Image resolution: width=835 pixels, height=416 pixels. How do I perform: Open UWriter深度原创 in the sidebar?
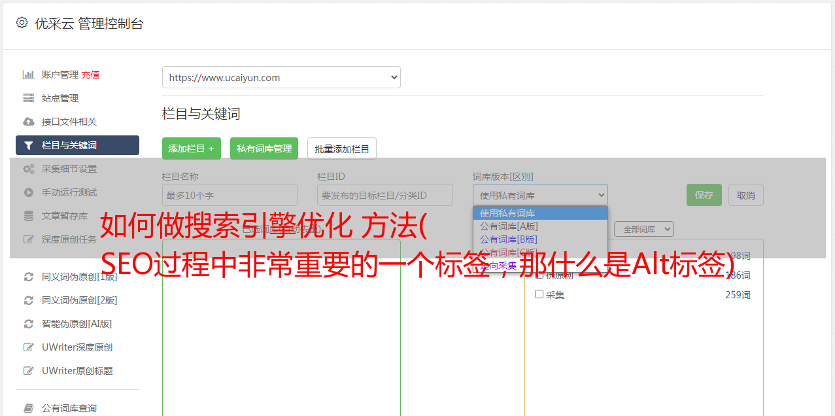tap(77, 347)
